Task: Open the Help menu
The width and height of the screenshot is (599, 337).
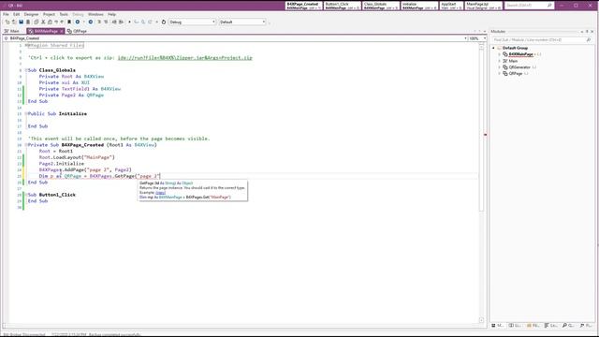Action: (x=111, y=15)
